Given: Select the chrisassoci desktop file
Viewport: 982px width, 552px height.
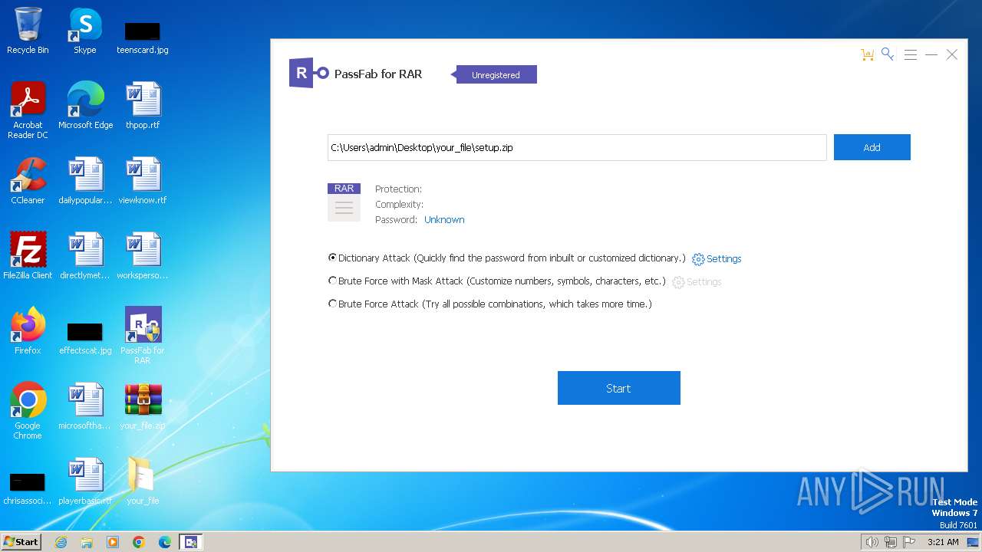Looking at the screenshot, I should (x=28, y=489).
